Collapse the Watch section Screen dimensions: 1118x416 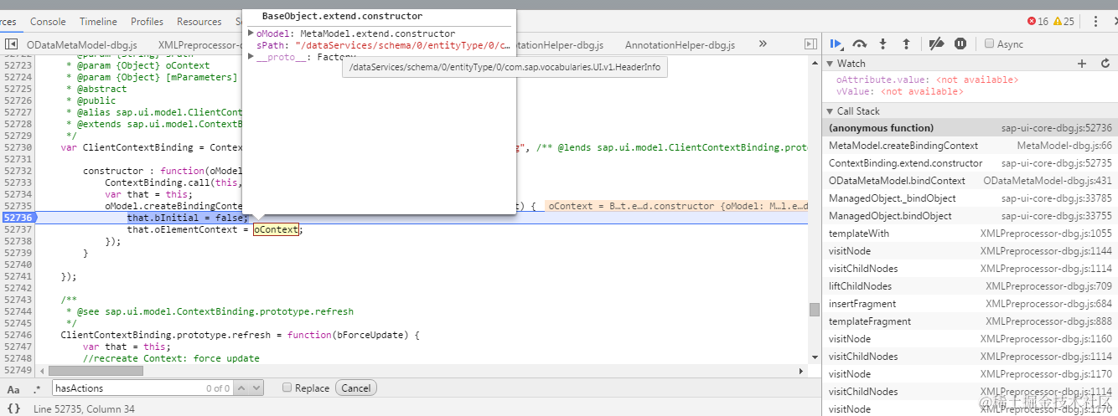pyautogui.click(x=829, y=64)
